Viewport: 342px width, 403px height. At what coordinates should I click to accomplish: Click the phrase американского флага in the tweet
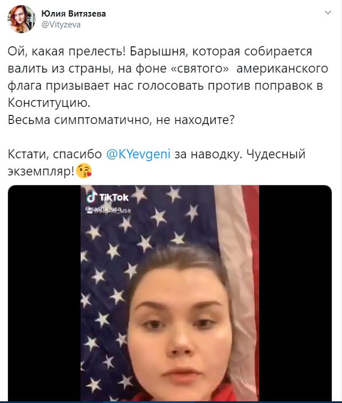coord(168,77)
